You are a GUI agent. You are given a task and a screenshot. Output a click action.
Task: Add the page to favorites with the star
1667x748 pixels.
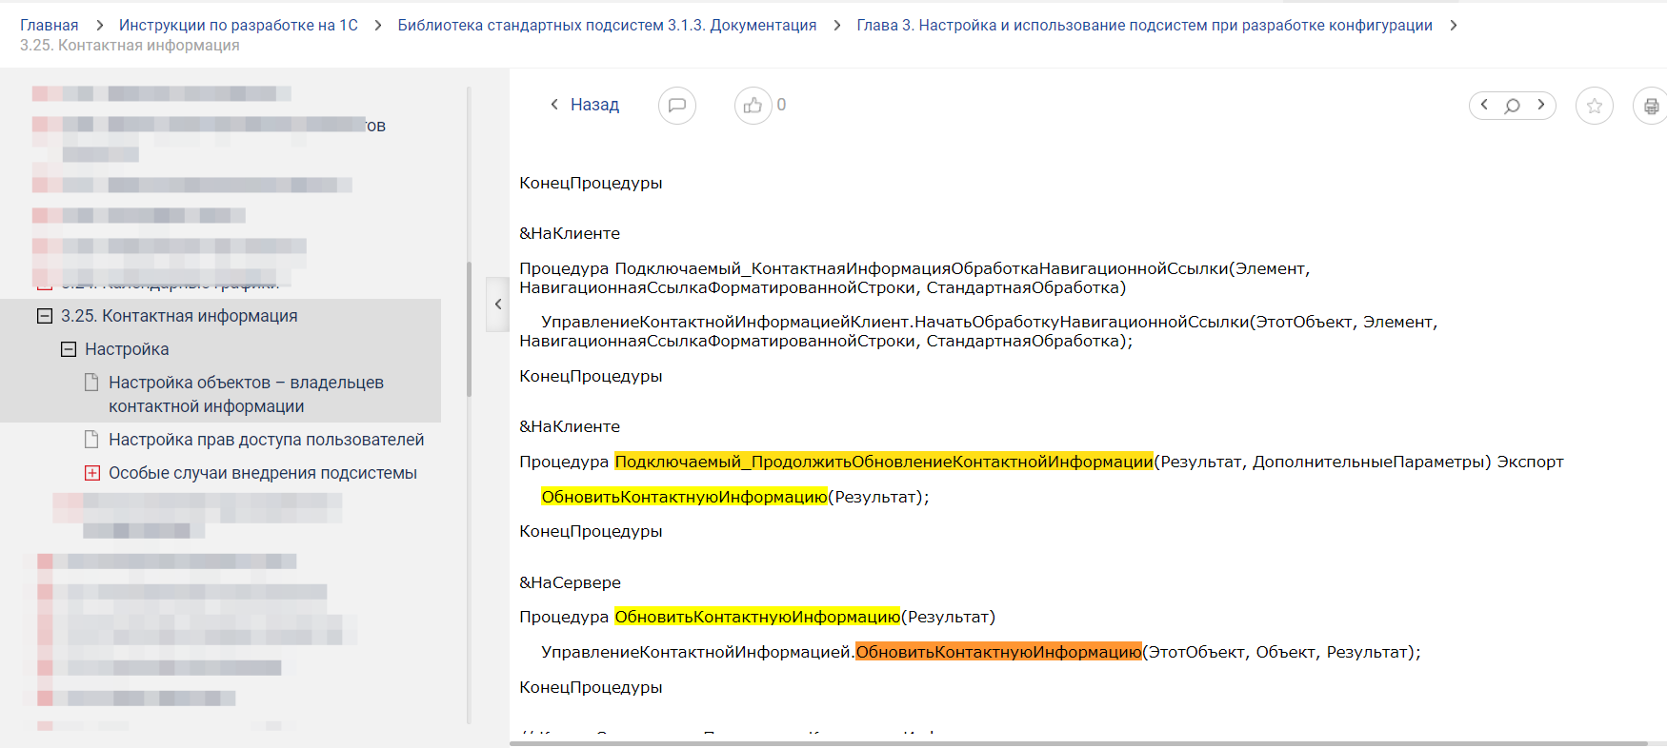coord(1595,106)
